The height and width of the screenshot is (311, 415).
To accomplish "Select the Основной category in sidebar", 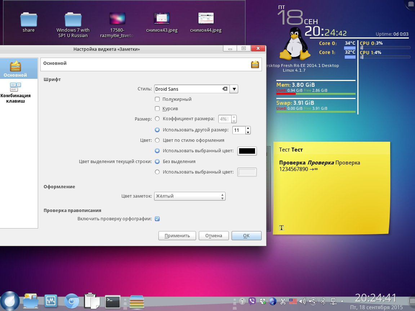I will point(15,69).
